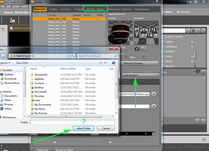The image size is (209, 151).
Task: Expand the POSES category arrow
Action: point(192,57)
